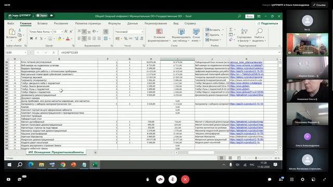The image size is (333, 187).
Task: Toggle center horizontal alignment
Action: click(x=84, y=38)
